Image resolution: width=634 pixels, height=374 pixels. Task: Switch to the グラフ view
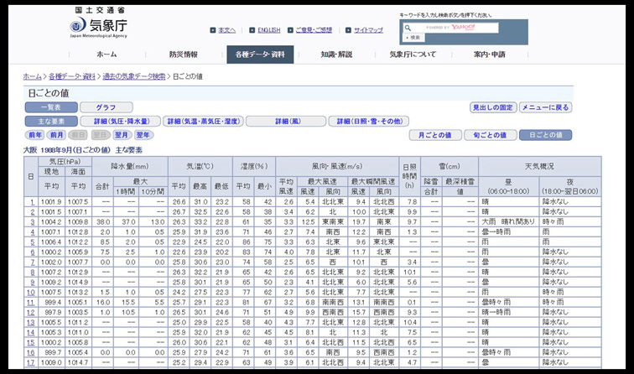click(107, 107)
